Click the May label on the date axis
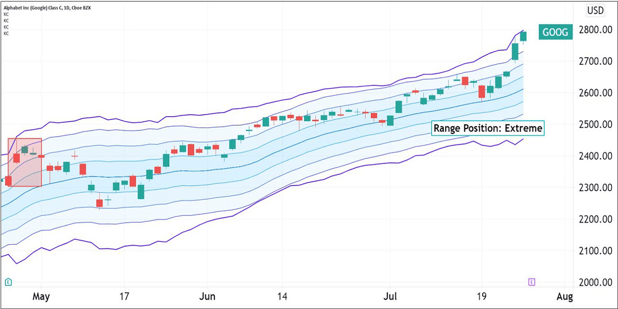This screenshot has height=309, width=618. tap(40, 297)
